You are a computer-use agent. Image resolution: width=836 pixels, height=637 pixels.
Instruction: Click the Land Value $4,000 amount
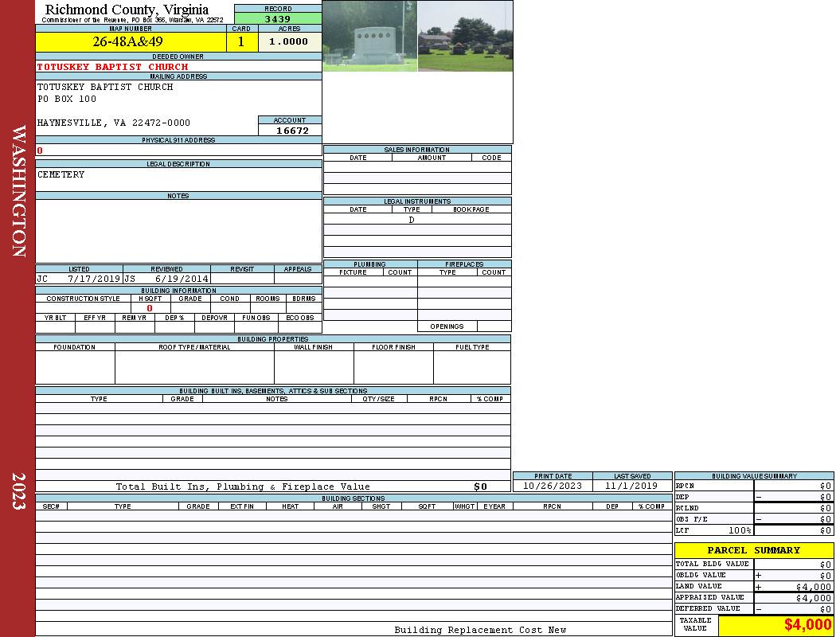(812, 587)
